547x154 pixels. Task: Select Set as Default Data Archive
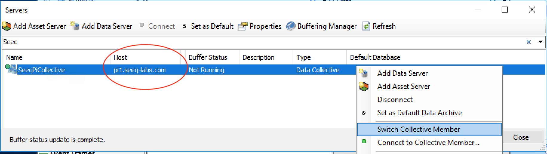pyautogui.click(x=419, y=113)
